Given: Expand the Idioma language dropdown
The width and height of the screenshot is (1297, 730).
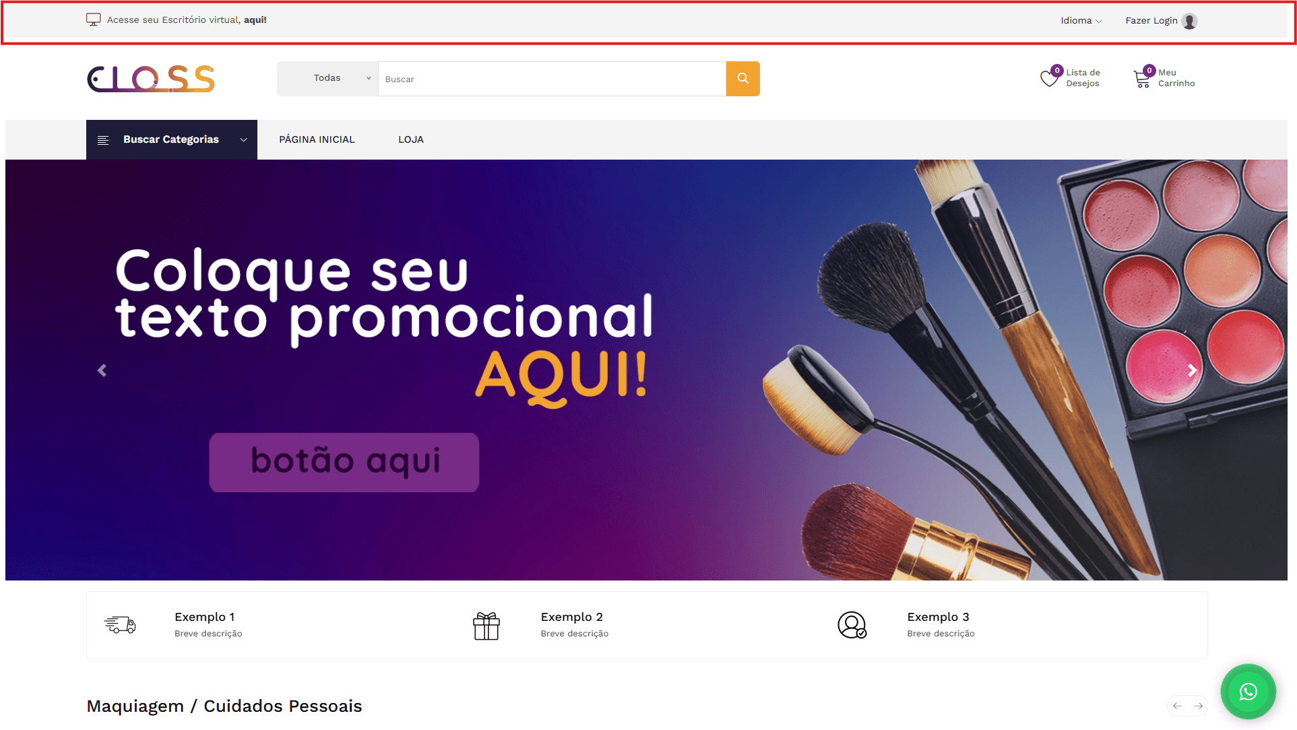Looking at the screenshot, I should pos(1081,21).
